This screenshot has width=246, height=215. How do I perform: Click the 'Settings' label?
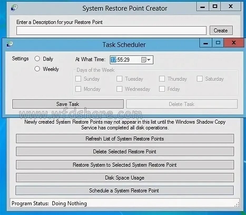(x=20, y=59)
